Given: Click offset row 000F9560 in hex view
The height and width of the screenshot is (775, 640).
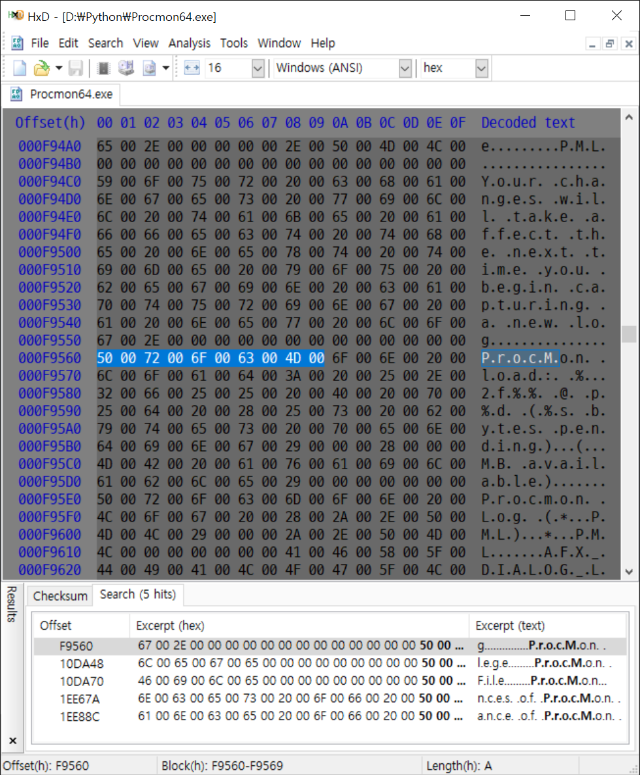Looking at the screenshot, I should [50, 358].
